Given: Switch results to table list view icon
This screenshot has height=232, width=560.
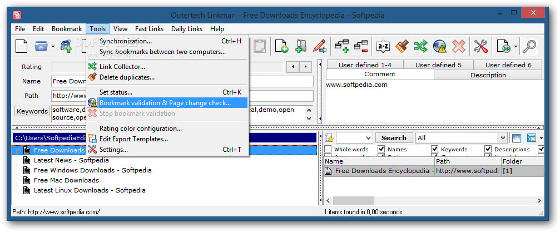Looking at the screenshot, I should [x=517, y=138].
